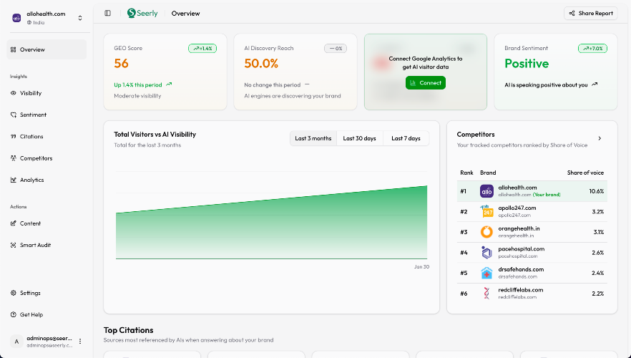The height and width of the screenshot is (358, 631).
Task: Click the redcliffelabs.com brand logo
Action: 486,294
